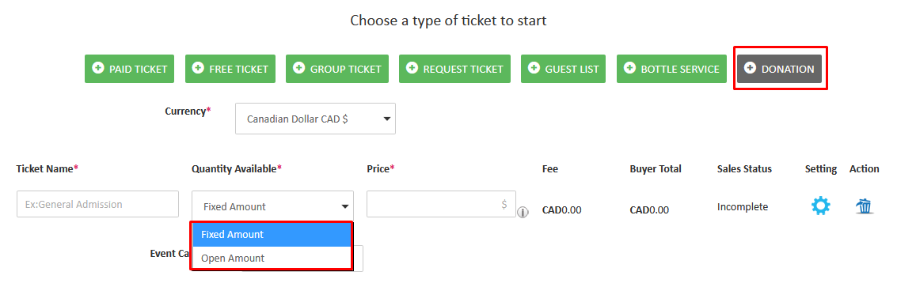Click plus icon on Guest List button
Image resolution: width=897 pixels, height=302 pixels.
[534, 68]
